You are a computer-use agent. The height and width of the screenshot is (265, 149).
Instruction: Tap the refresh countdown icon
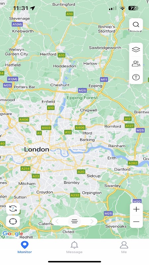click(x=13, y=209)
